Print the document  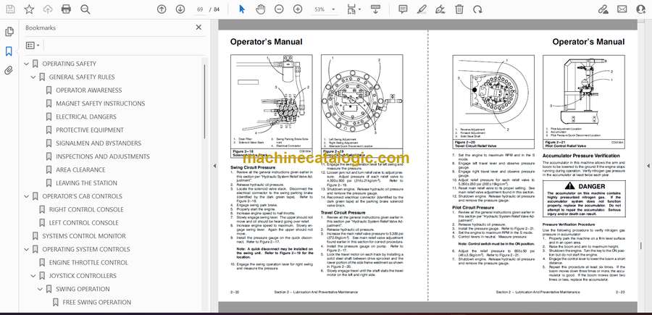(66, 9)
